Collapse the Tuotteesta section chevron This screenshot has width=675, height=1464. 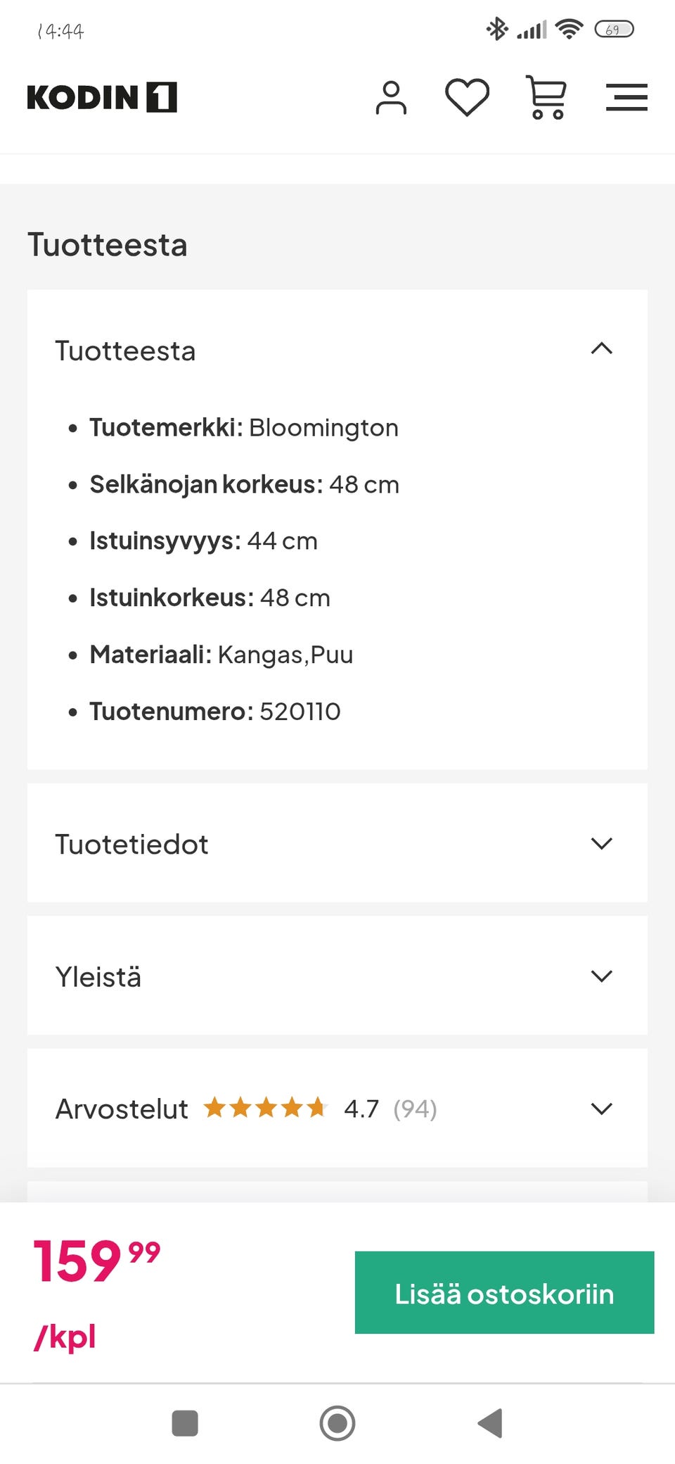[601, 349]
